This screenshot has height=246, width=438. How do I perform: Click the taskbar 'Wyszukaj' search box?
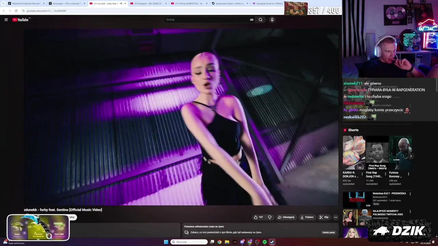click(x=189, y=242)
